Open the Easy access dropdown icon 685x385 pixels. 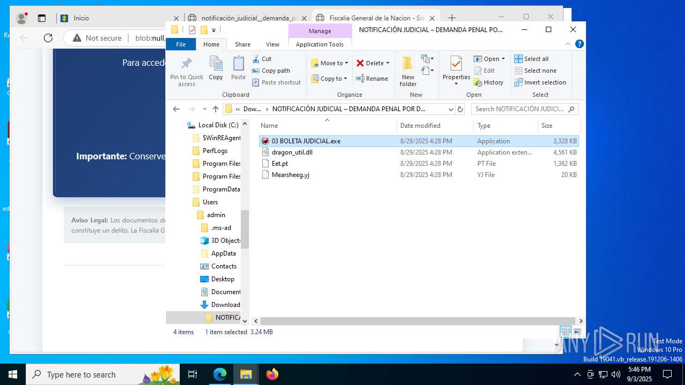(427, 71)
